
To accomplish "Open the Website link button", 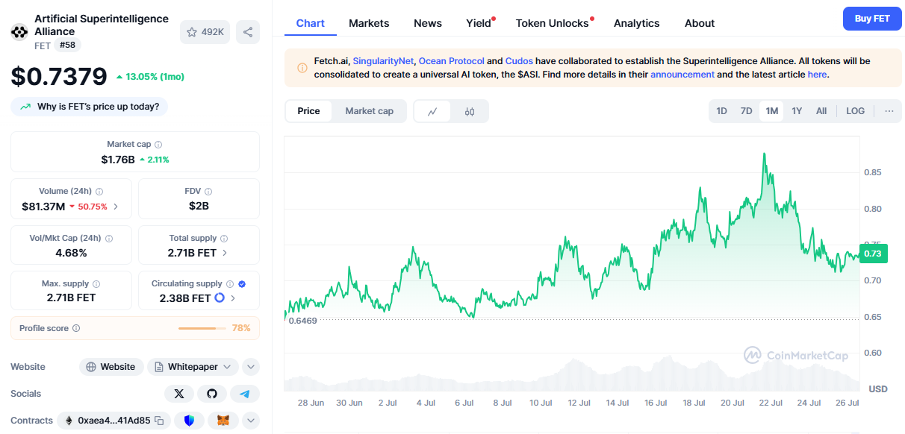I will coord(111,367).
